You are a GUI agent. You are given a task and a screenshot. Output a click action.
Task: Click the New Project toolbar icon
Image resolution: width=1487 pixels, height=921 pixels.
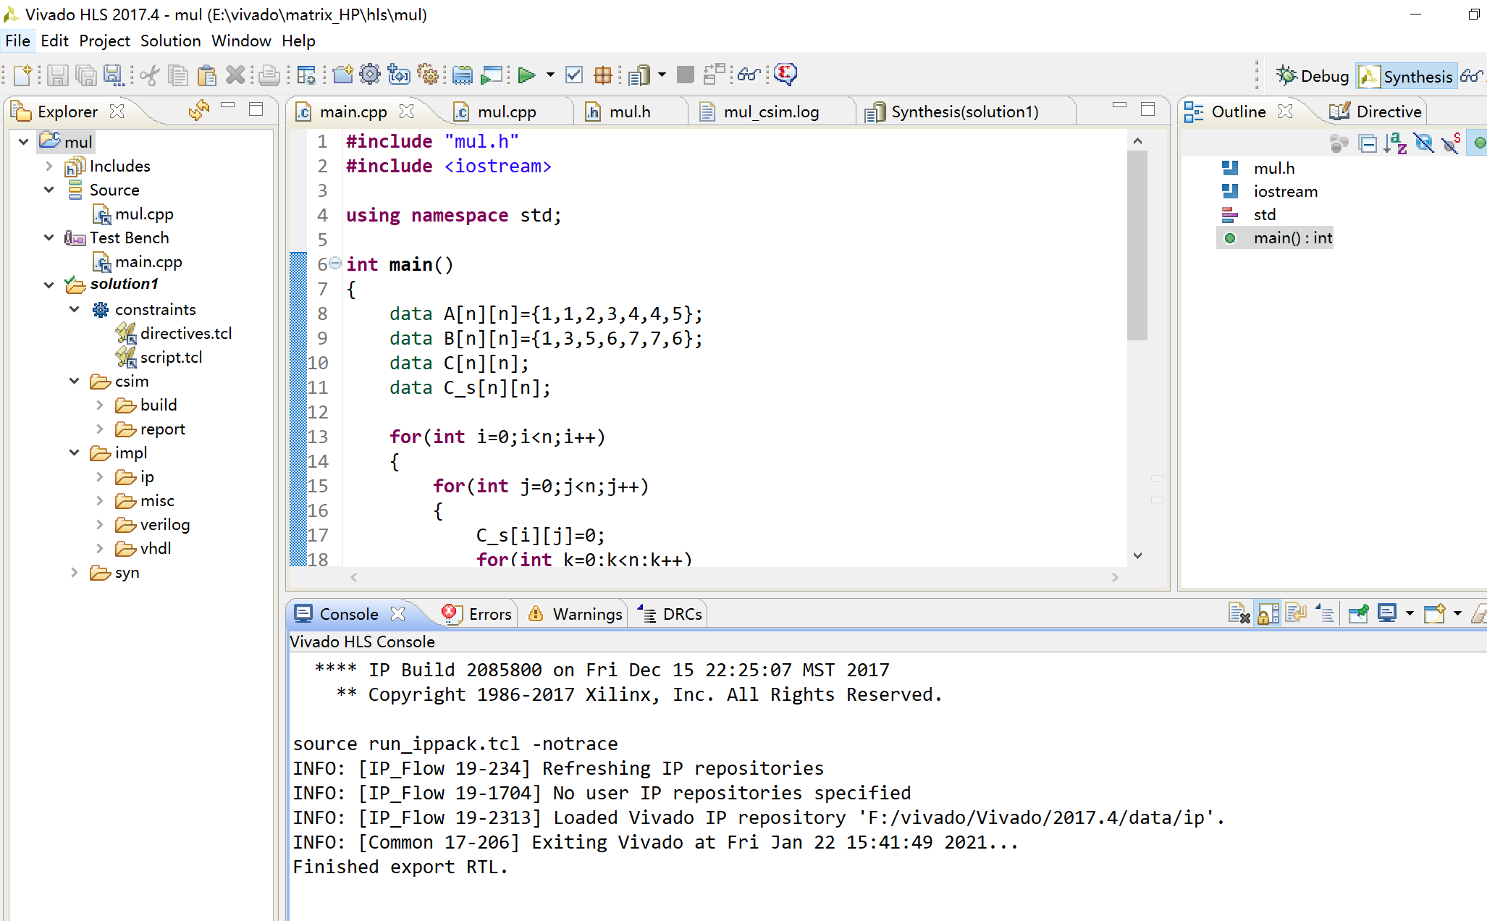pyautogui.click(x=342, y=75)
